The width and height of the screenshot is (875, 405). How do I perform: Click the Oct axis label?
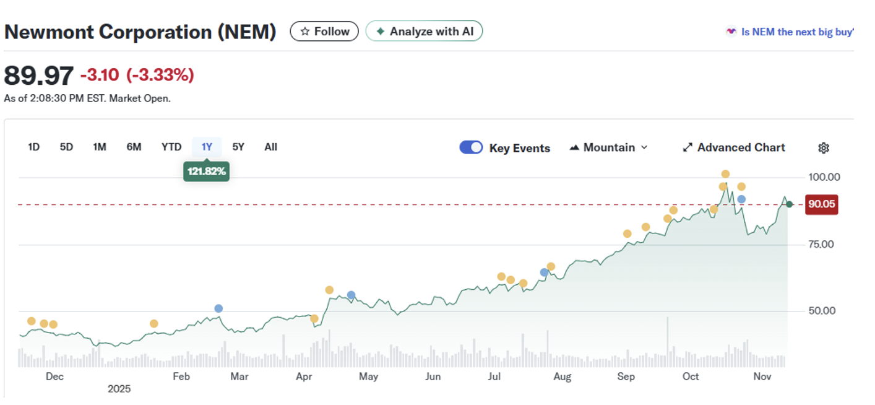pyautogui.click(x=691, y=377)
